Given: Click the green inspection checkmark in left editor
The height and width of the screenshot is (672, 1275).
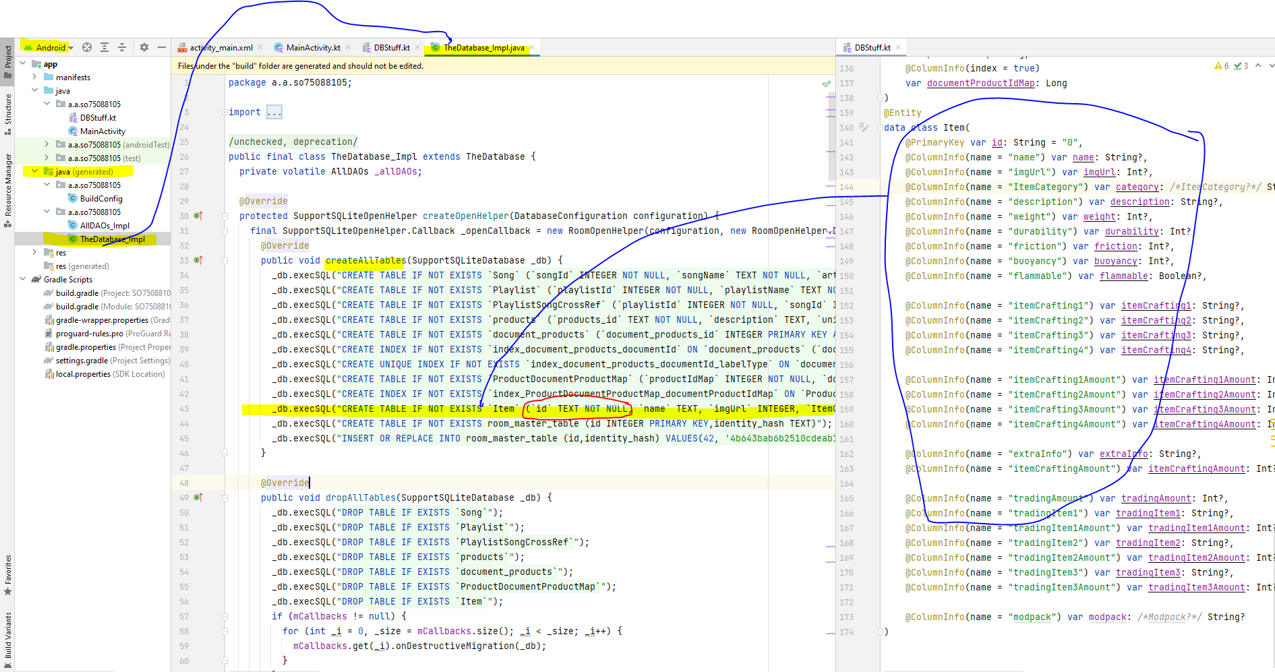Looking at the screenshot, I should [827, 84].
